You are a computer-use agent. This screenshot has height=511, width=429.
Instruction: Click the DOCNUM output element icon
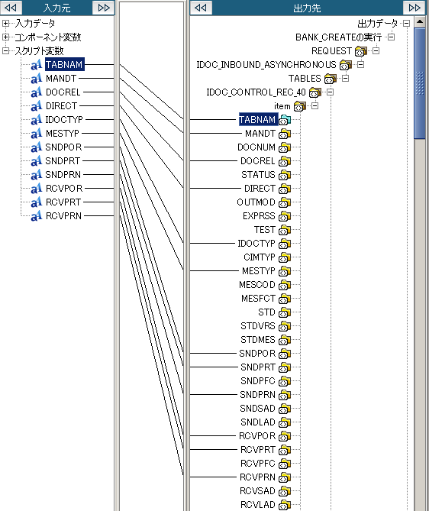pos(285,147)
